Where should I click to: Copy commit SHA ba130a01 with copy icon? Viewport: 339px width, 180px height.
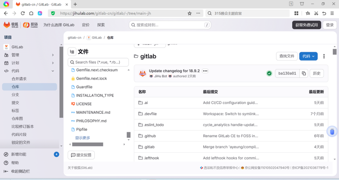[304, 73]
